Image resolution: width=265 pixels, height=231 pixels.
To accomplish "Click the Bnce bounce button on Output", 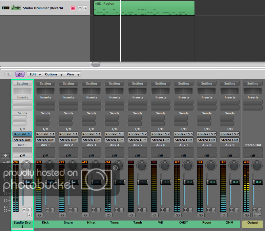I will [257, 215].
